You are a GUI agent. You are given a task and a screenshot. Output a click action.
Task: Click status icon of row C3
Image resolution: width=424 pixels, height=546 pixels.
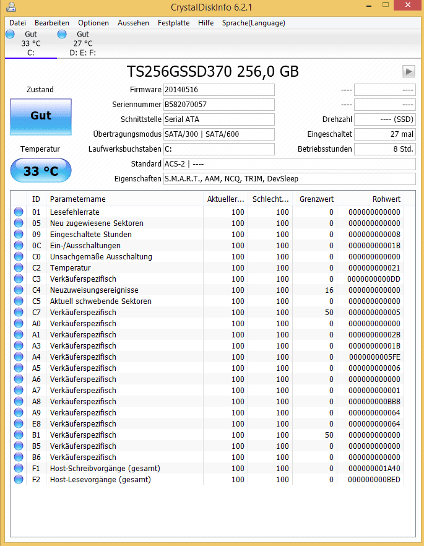[19, 279]
